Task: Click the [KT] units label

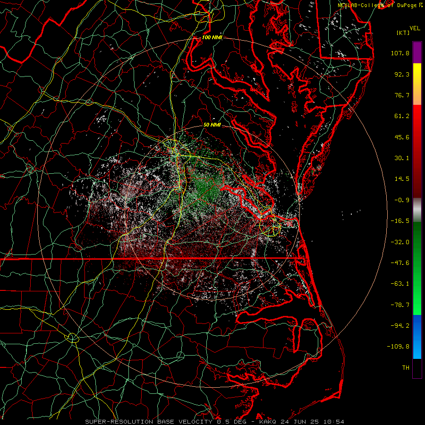Action: (403, 33)
